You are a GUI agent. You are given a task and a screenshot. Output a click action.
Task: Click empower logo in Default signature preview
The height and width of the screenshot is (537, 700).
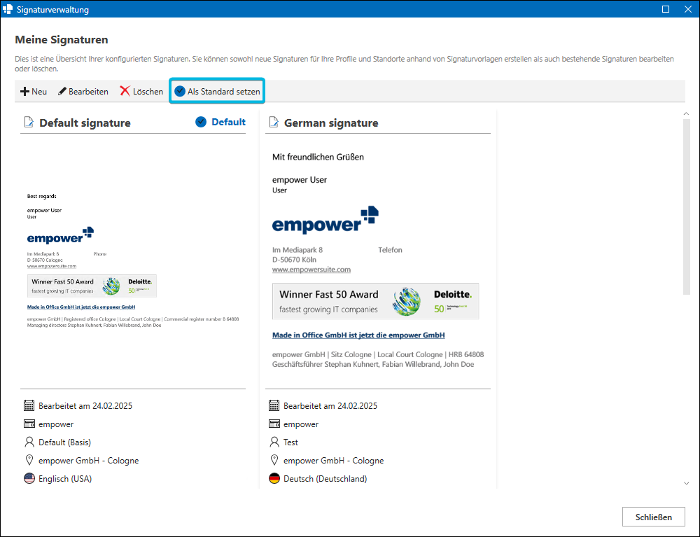[x=60, y=235]
